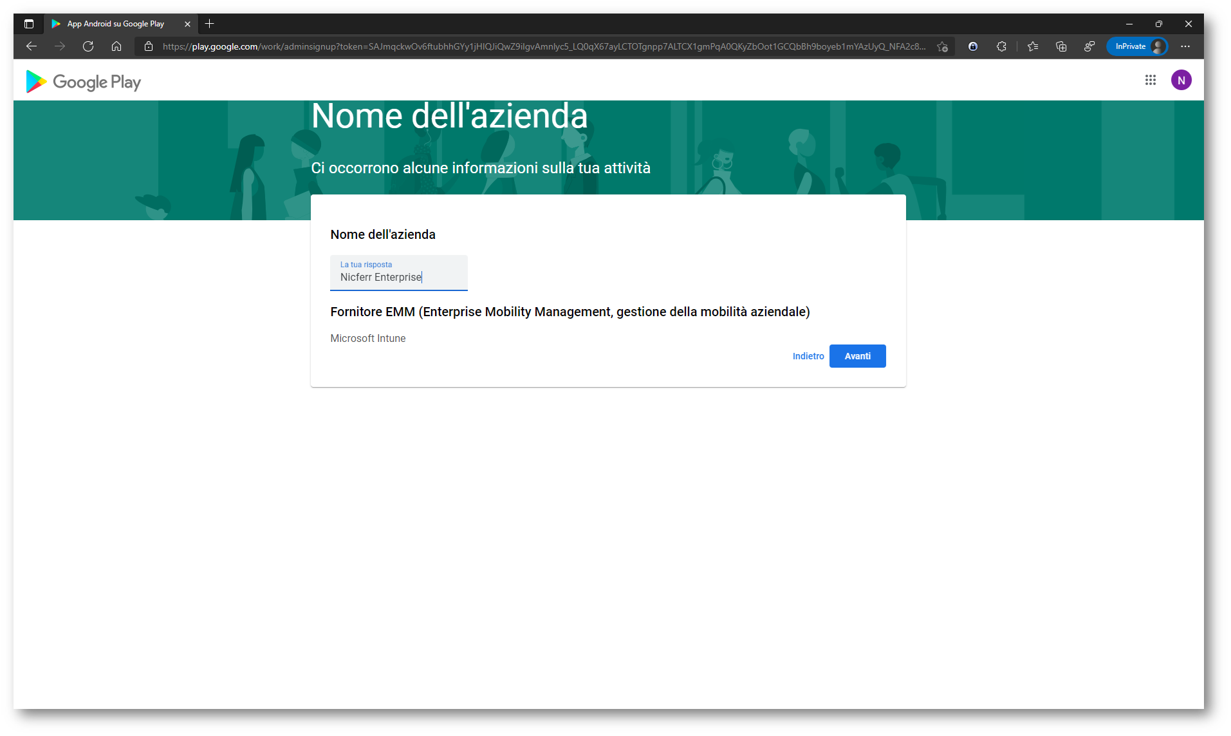This screenshot has width=1231, height=736.
Task: Click the Avanti button
Action: click(857, 356)
